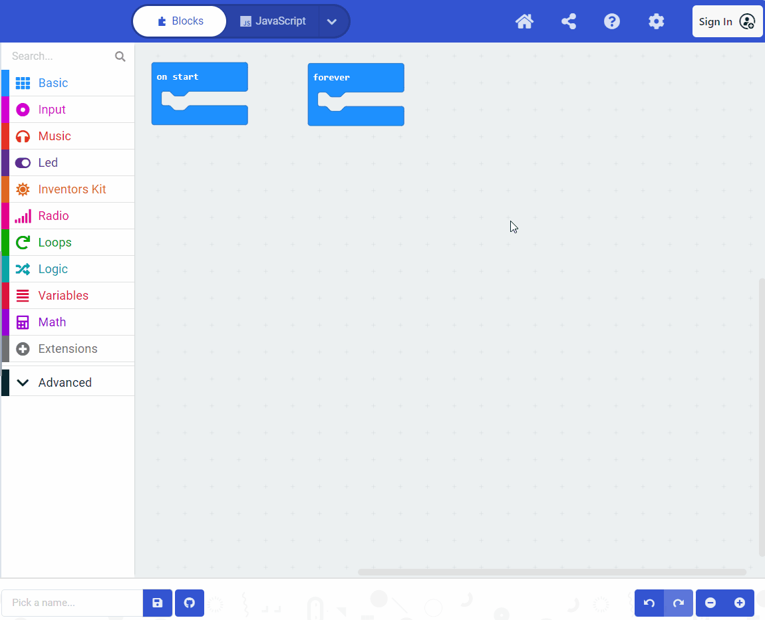This screenshot has height=620, width=765.
Task: Switch to the JavaScript editor tab
Action: [x=273, y=21]
